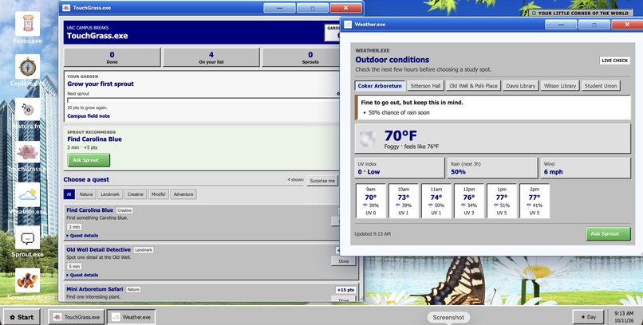This screenshot has height=325, width=643.
Task: Click the "Updated 9:13 AM" text
Action: (x=373, y=234)
